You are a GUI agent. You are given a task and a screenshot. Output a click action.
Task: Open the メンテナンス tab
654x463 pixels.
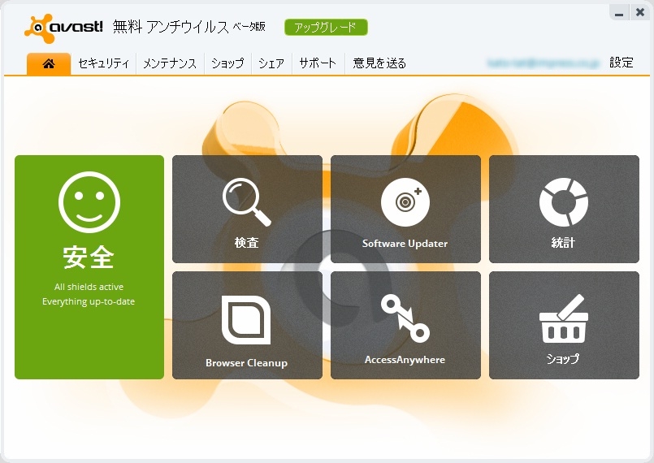tap(170, 63)
